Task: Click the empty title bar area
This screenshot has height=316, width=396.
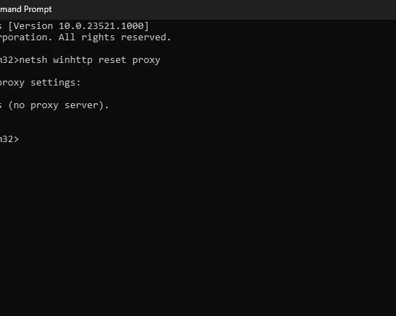Action: 222,9
